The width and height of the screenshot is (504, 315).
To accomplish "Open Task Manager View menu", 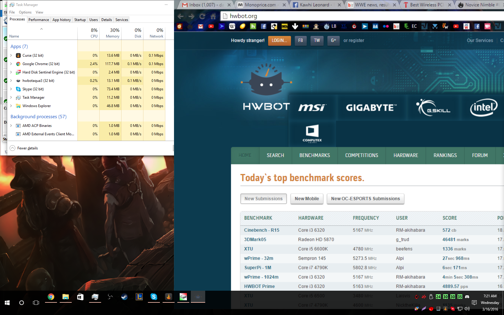I will (39, 12).
